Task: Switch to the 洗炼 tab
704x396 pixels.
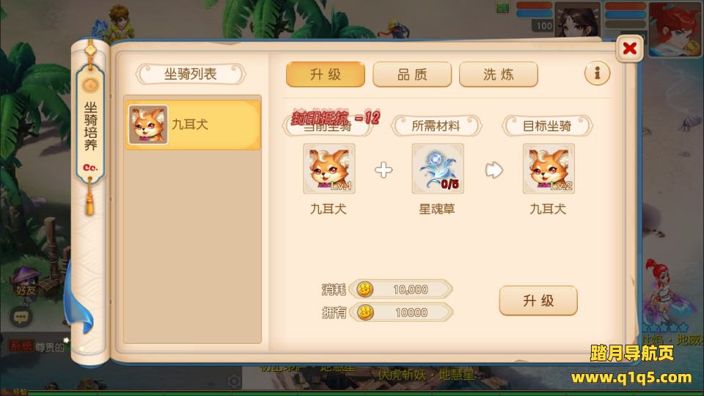Action: point(499,75)
